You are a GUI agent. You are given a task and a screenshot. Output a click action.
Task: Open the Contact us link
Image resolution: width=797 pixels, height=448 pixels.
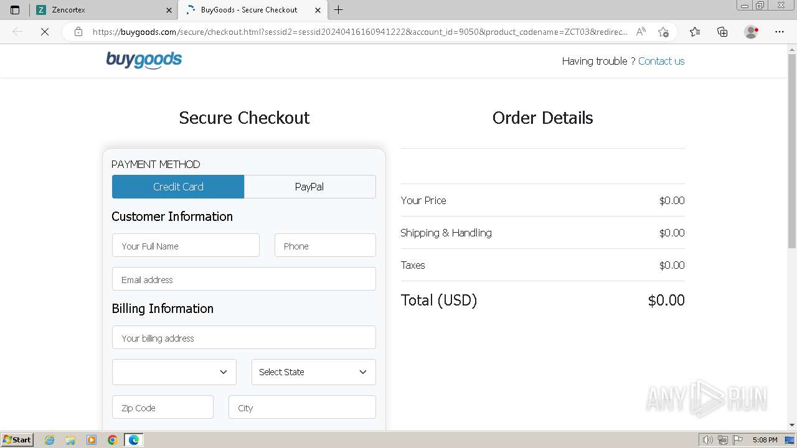[x=661, y=61]
